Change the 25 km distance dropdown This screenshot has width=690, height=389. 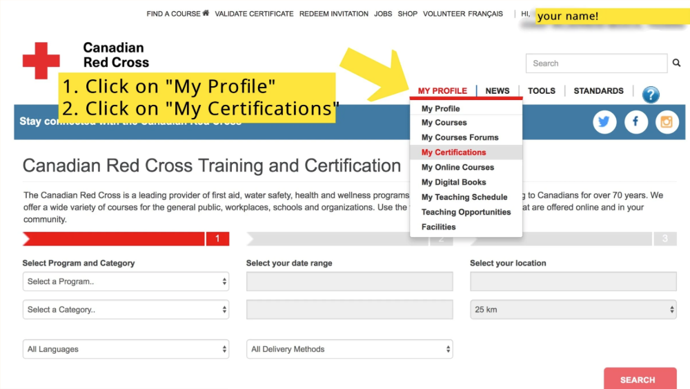[x=573, y=310]
